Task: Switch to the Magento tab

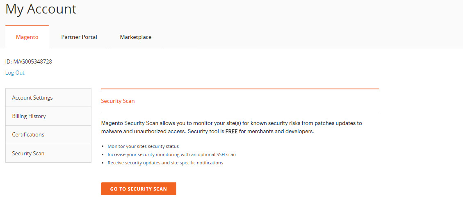Action: [27, 37]
